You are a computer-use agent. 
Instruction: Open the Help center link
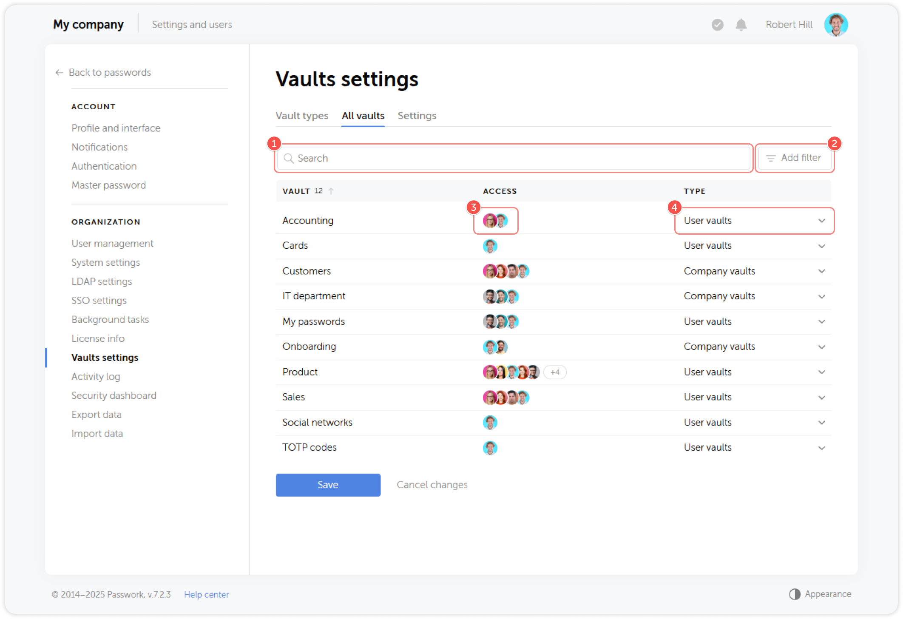point(206,594)
